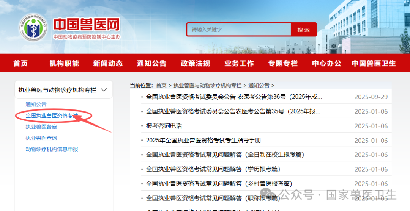Open the 中国兽医卫生 navigation item
Image resolution: width=410 pixels, height=211 pixels.
point(374,63)
